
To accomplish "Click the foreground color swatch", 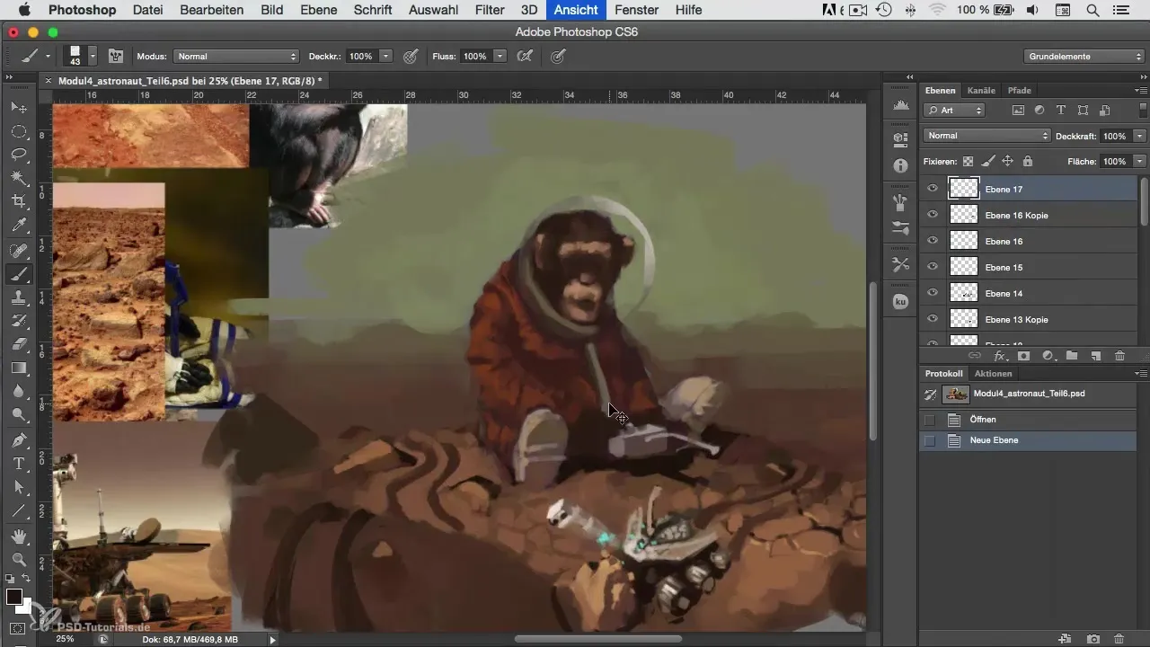I will (x=14, y=597).
